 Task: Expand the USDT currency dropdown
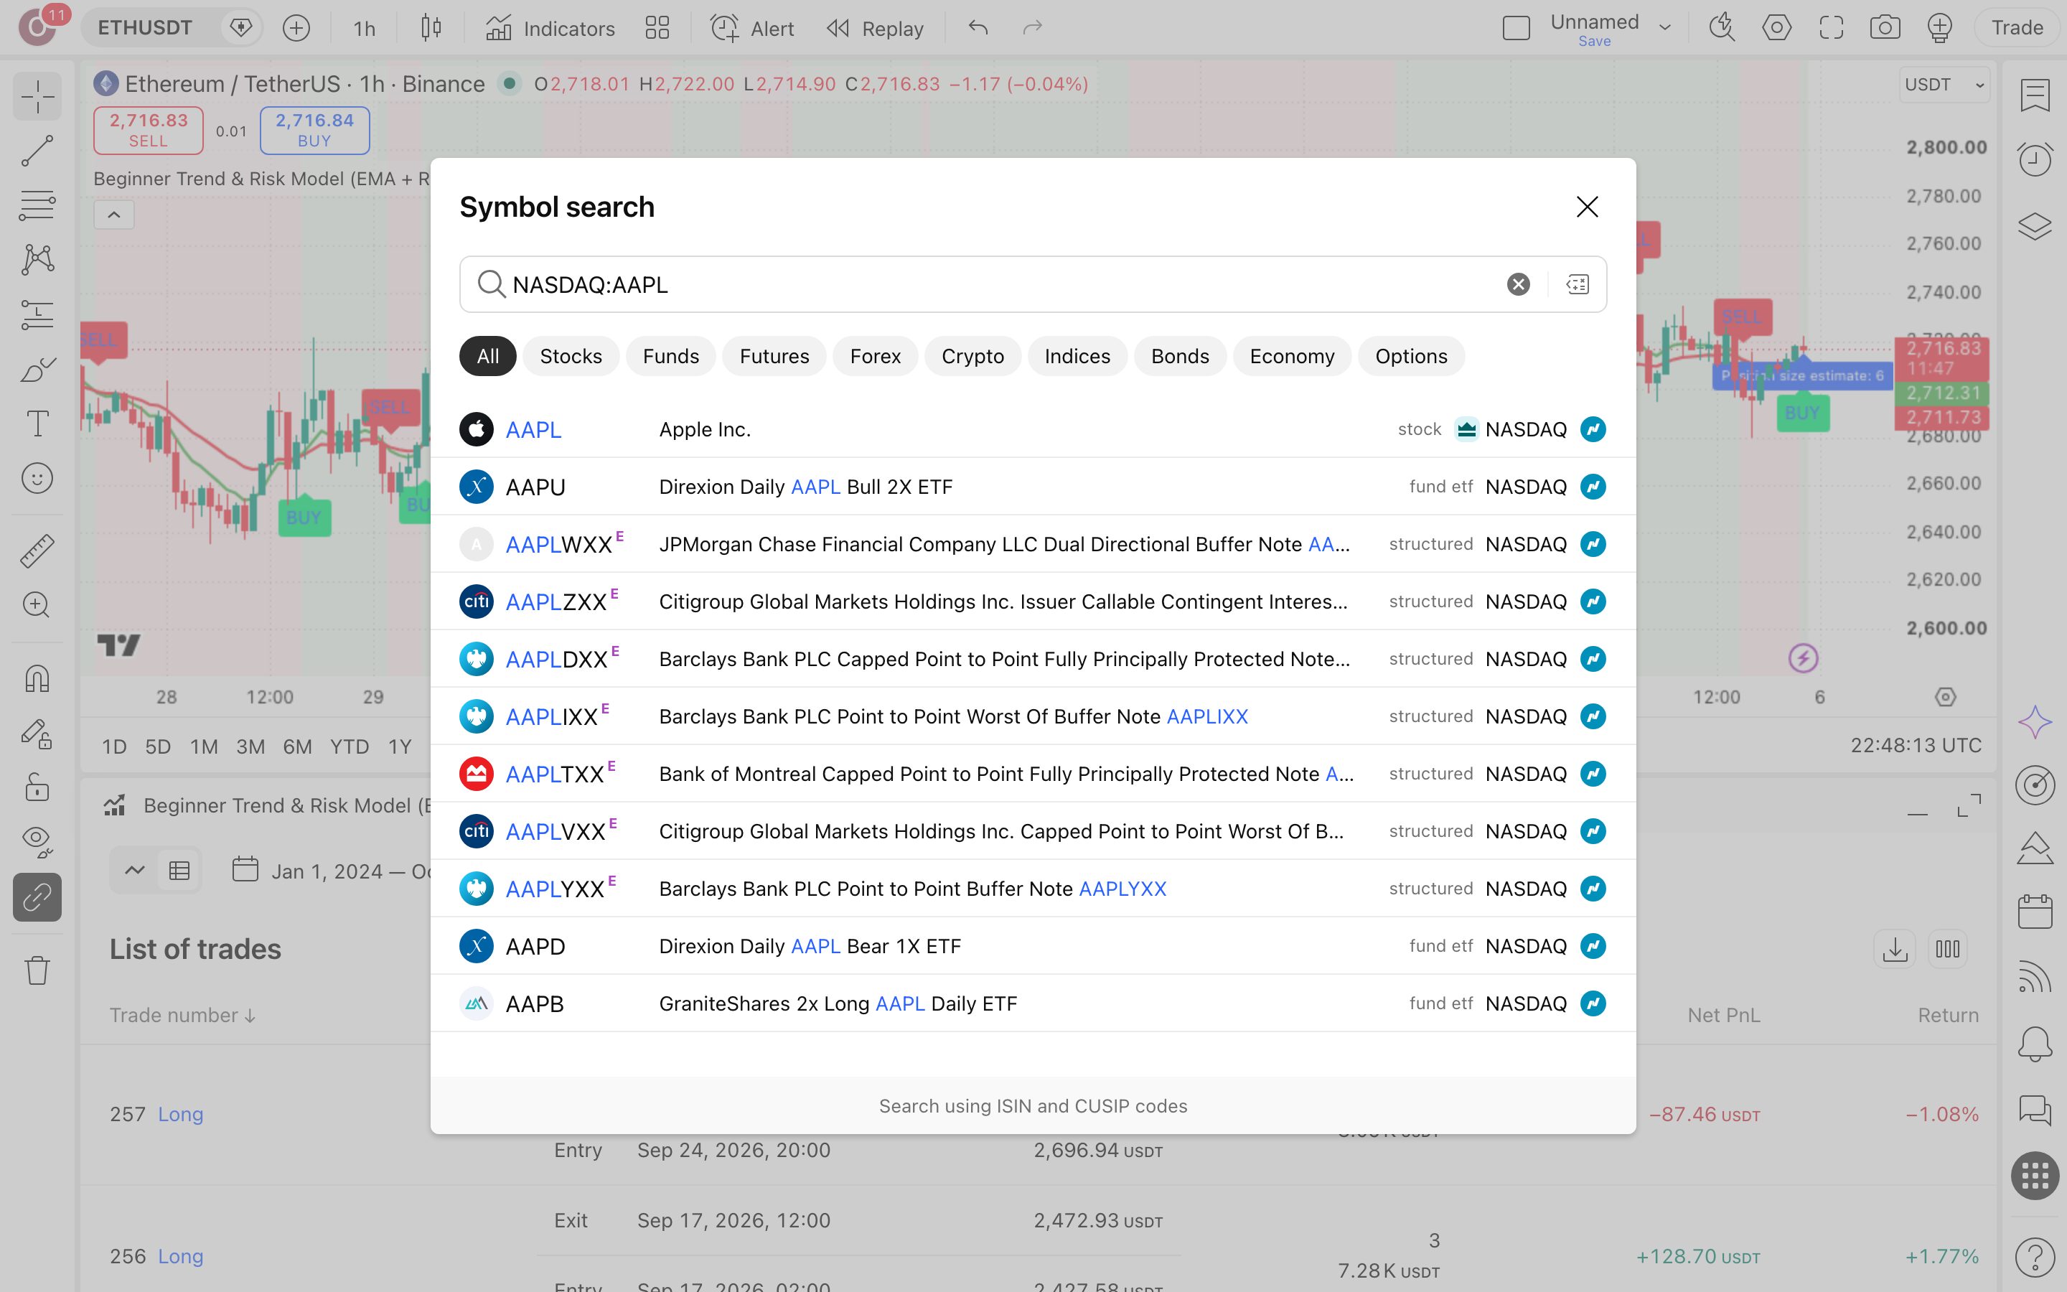[x=1944, y=85]
